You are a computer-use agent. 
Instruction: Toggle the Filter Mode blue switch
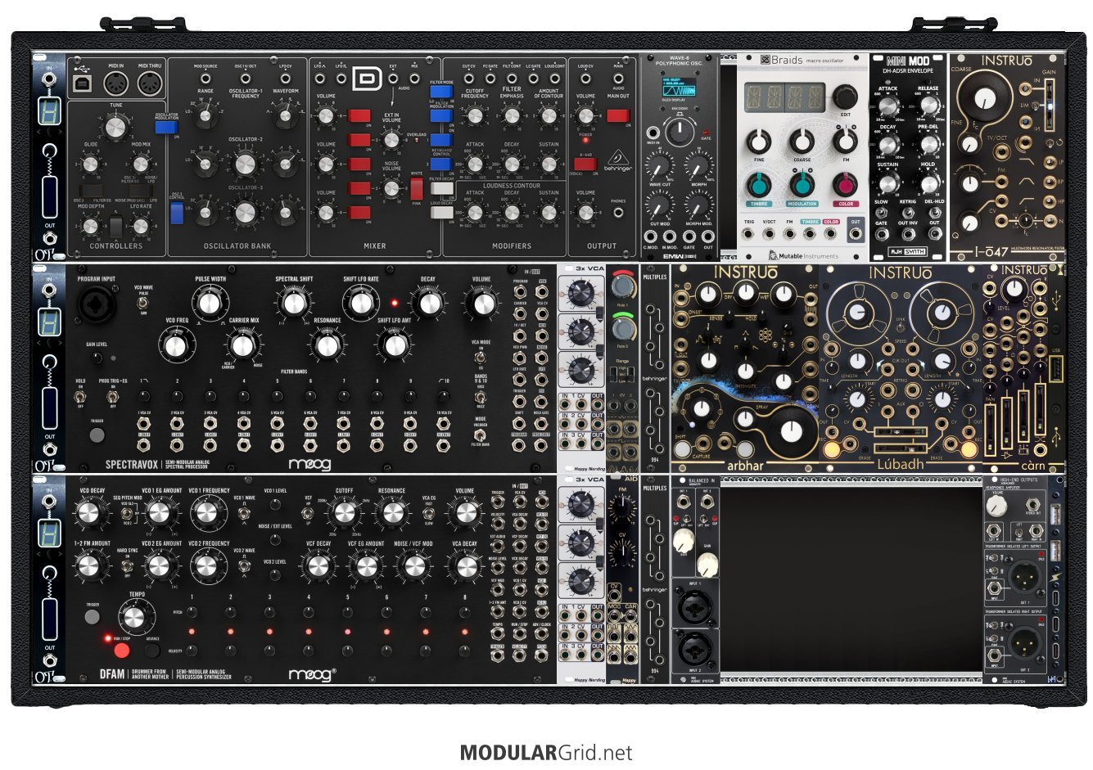[x=441, y=92]
